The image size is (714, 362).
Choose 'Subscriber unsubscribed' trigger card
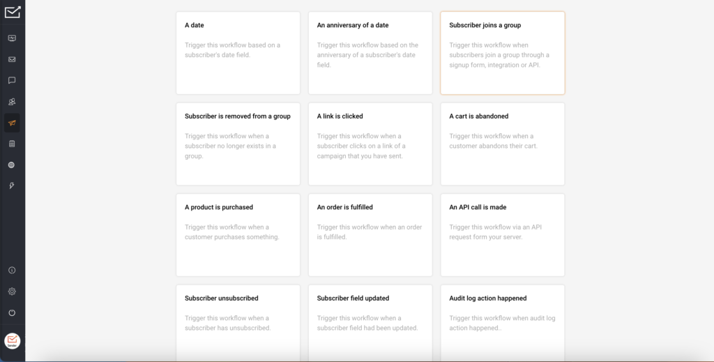click(238, 324)
